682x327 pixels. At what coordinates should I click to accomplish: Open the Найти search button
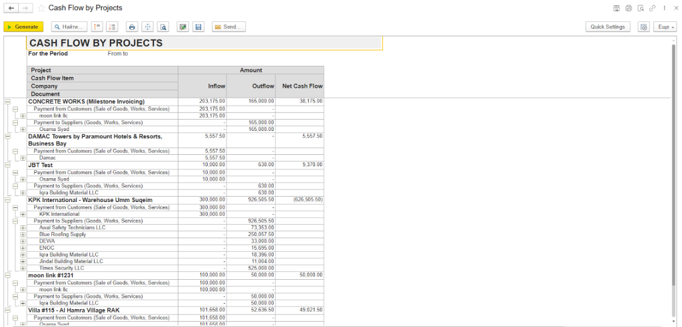69,27
